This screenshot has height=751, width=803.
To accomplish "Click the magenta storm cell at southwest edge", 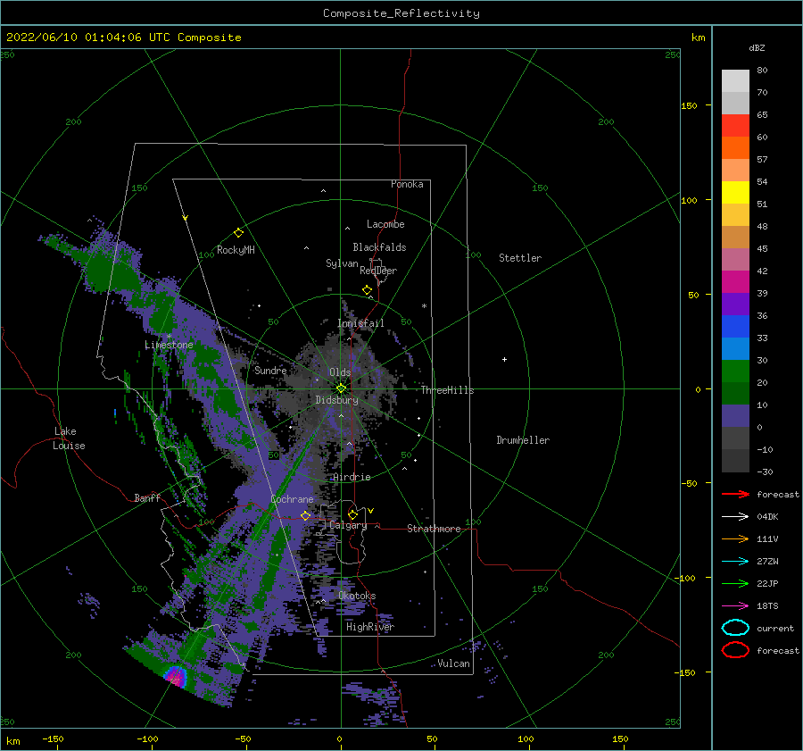I will [176, 676].
